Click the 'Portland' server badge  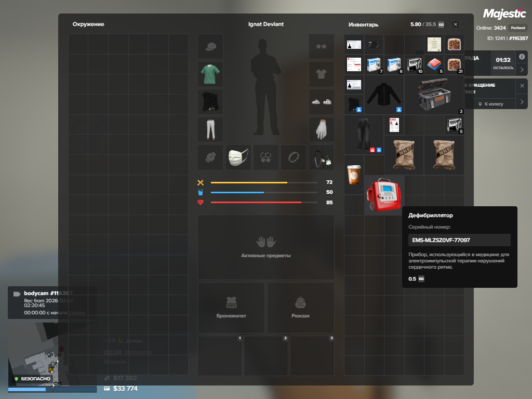(518, 28)
